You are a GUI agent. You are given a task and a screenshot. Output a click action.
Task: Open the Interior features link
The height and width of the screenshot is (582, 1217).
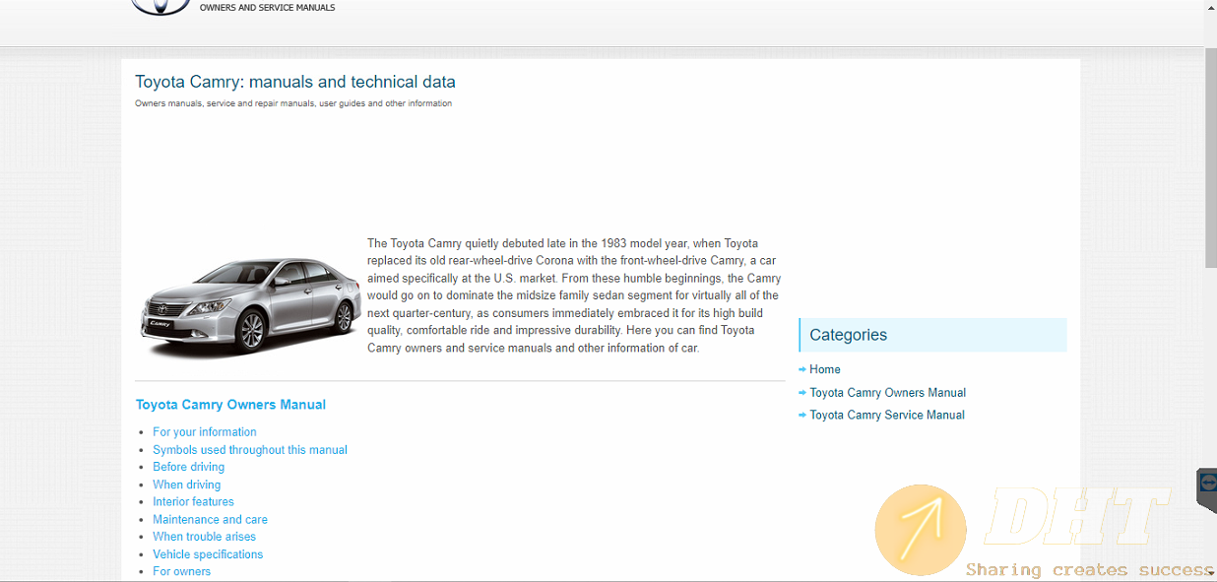point(193,502)
